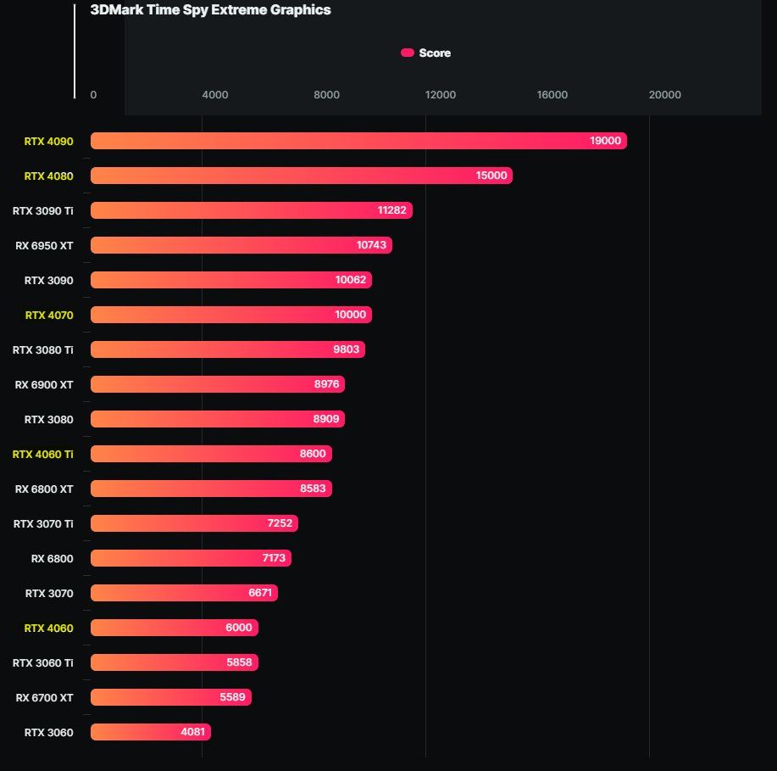
Task: Select the RX 6700 XT bar
Action: [x=171, y=697]
